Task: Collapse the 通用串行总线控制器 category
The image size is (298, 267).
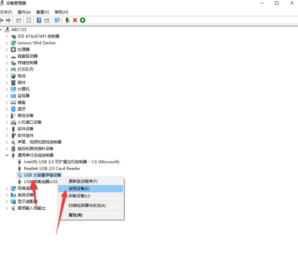Action: click(7, 155)
